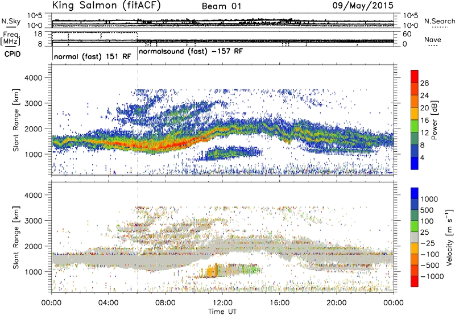Click the 'Beam 01' label
455x315 pixels.
[221, 6]
